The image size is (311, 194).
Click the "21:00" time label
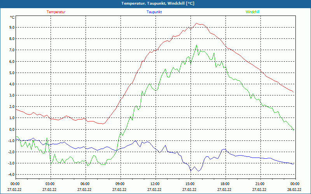point(259,184)
